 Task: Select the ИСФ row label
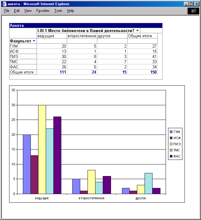pos(23,51)
